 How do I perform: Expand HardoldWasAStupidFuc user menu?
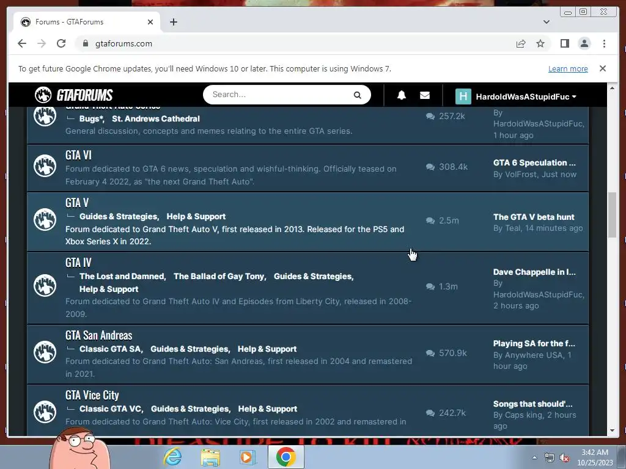click(x=526, y=96)
